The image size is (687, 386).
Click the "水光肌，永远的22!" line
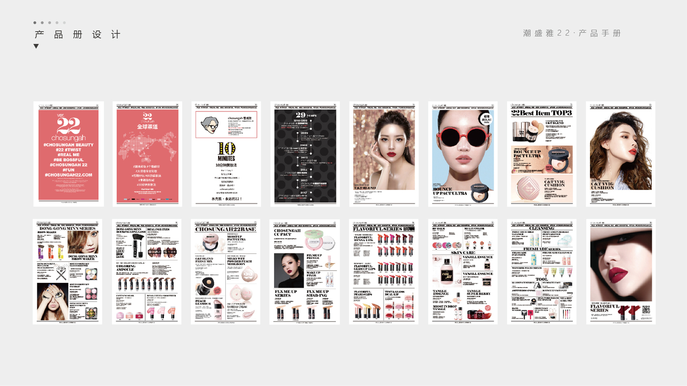(226, 199)
